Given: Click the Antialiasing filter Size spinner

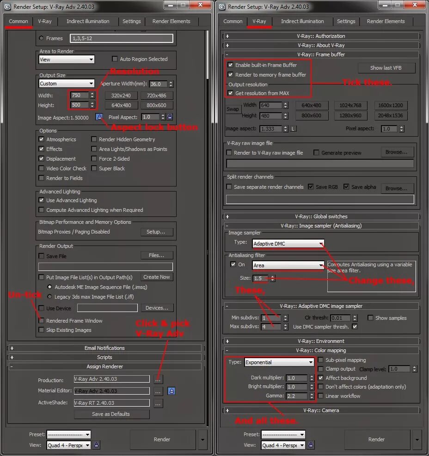Looking at the screenshot, I should (x=272, y=278).
